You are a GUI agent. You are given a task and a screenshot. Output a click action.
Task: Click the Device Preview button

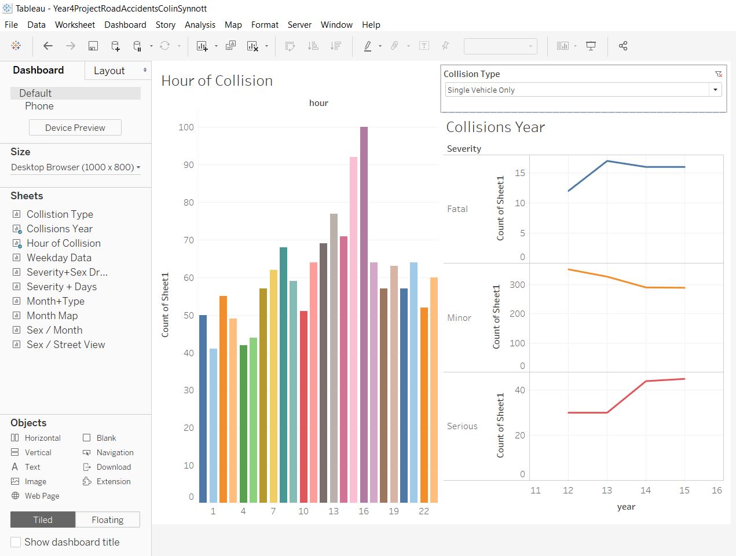click(x=75, y=127)
